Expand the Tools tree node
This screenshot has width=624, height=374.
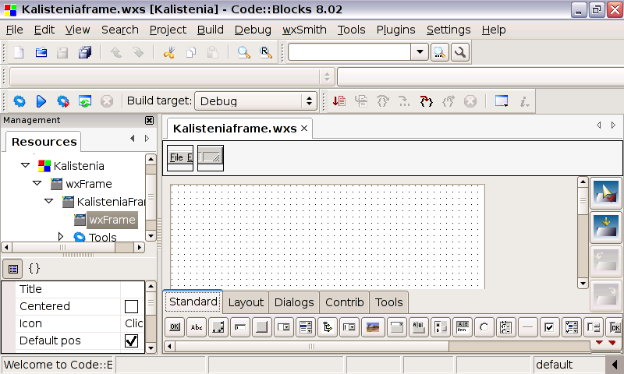(x=61, y=237)
